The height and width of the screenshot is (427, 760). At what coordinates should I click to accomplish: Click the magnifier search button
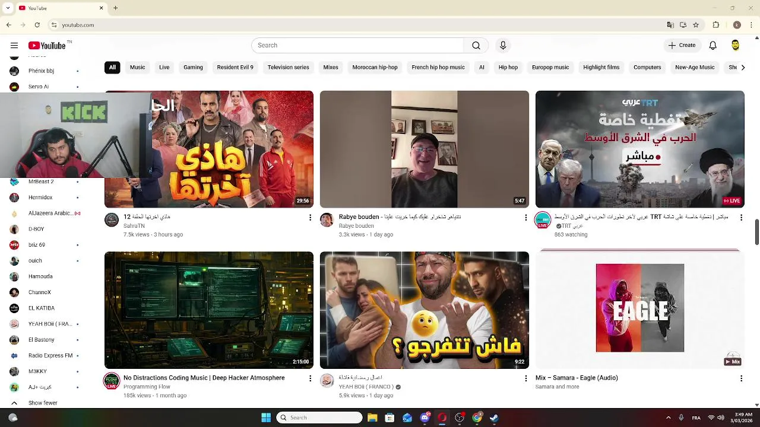(476, 46)
